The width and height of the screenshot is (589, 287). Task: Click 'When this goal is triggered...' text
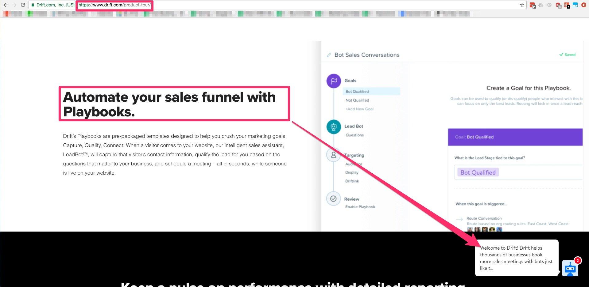(x=481, y=204)
